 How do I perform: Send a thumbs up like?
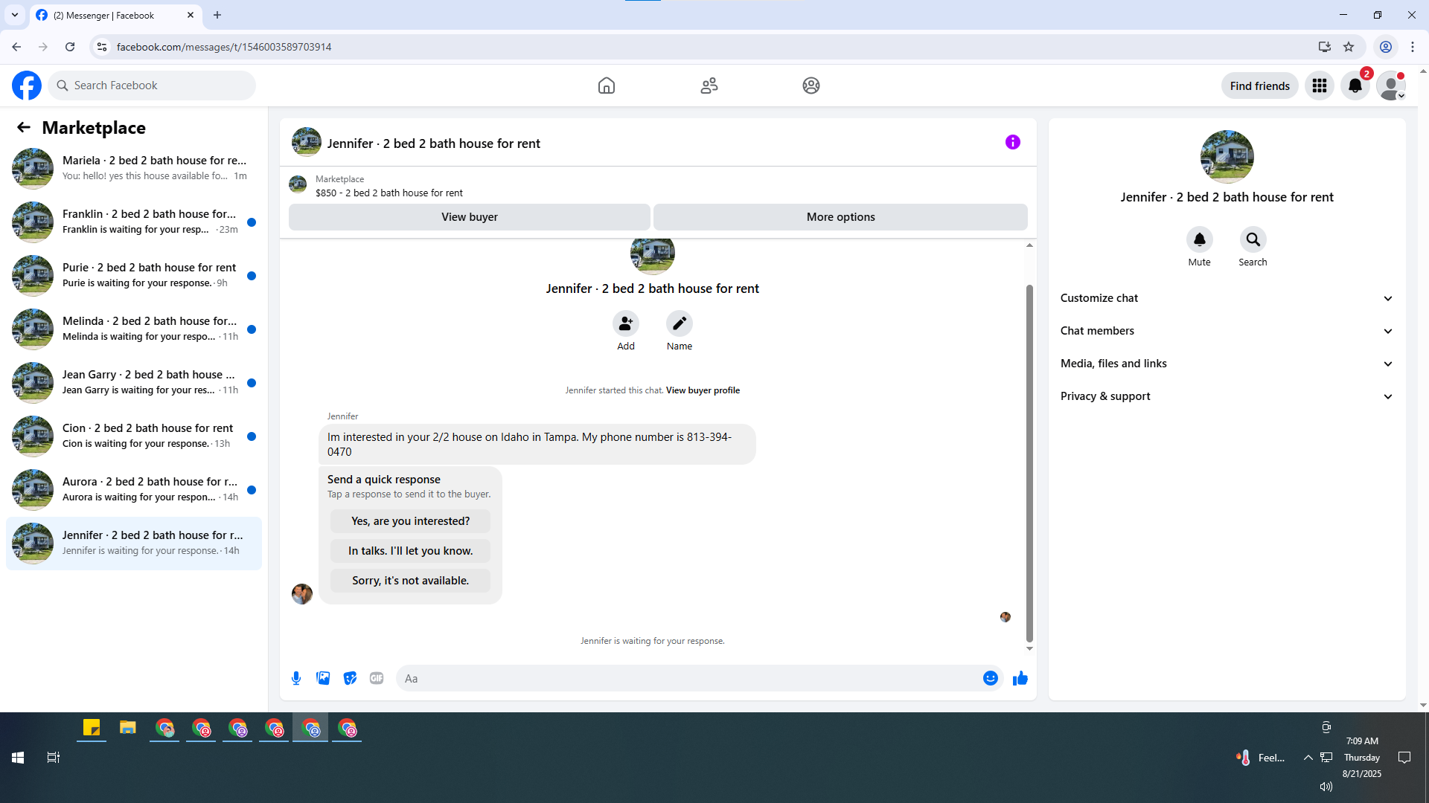point(1020,678)
